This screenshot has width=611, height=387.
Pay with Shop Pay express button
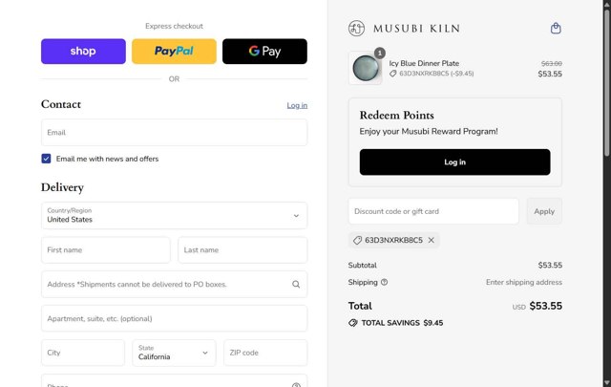pyautogui.click(x=83, y=51)
